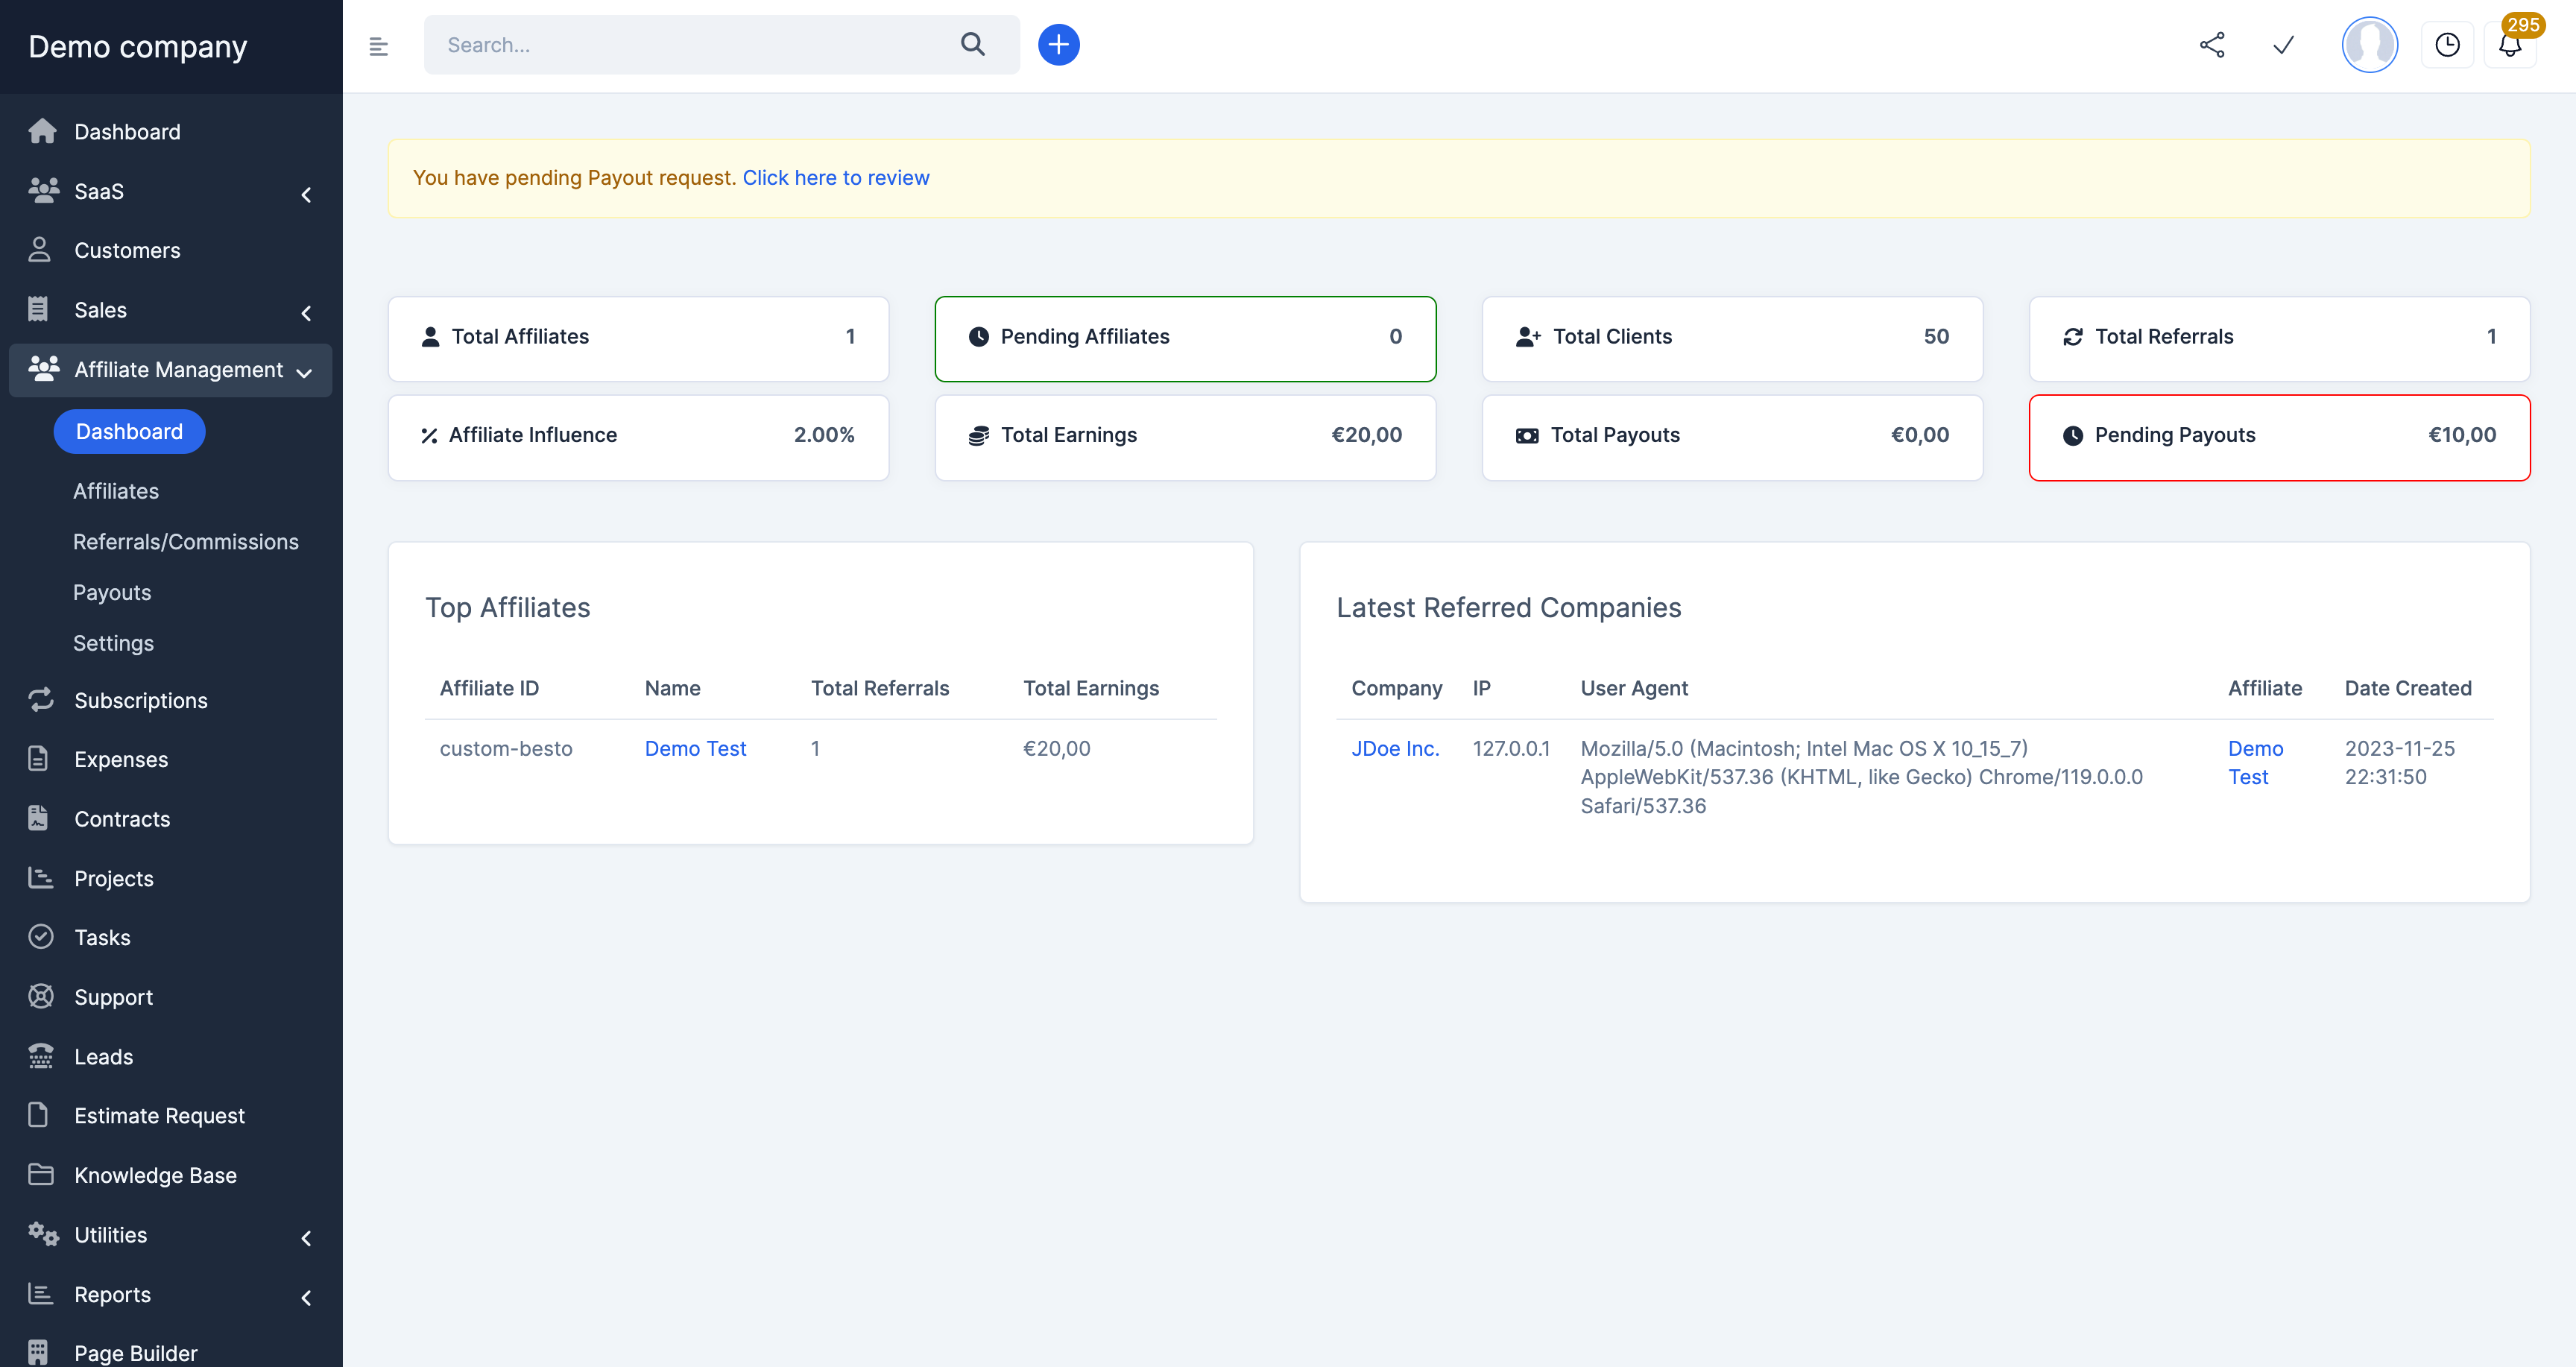Open Demo Test affiliate link in Latest Referred
The width and height of the screenshot is (2576, 1367).
tap(2255, 762)
